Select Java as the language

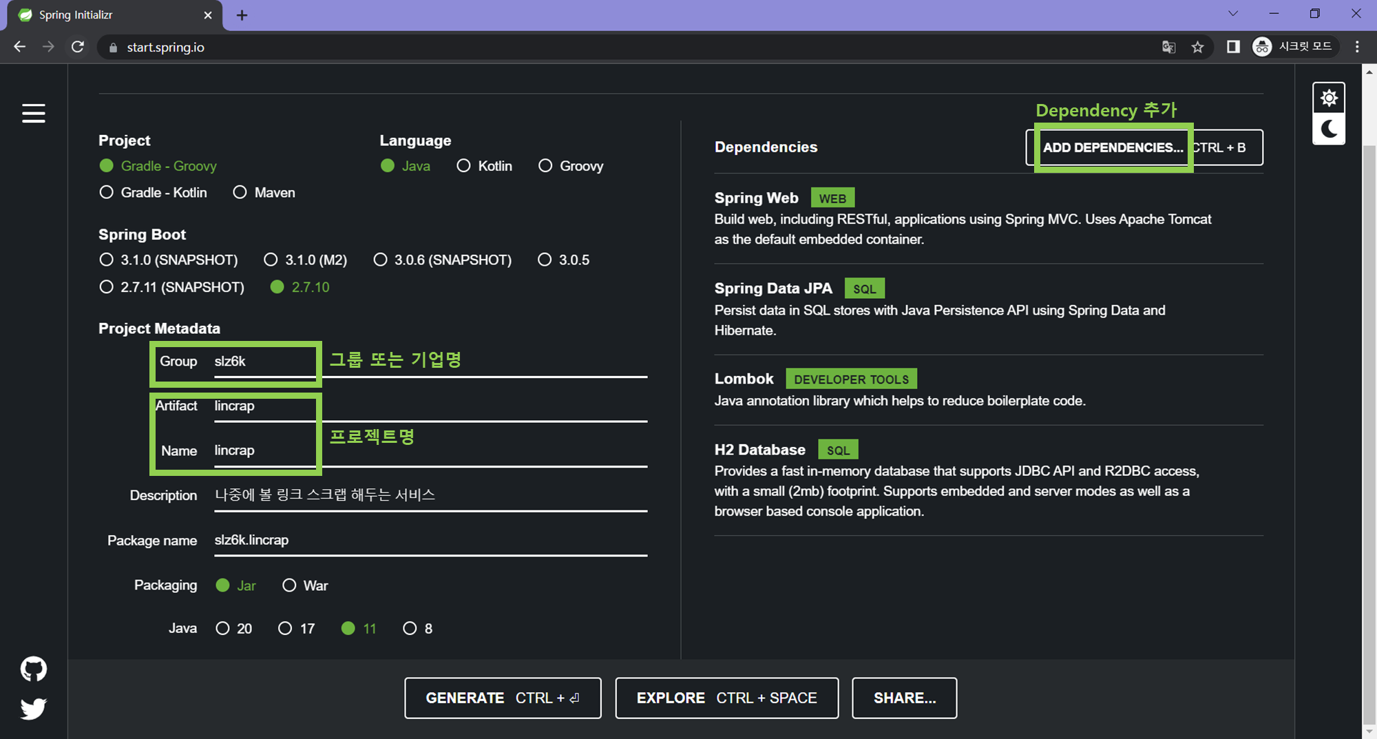click(x=406, y=166)
